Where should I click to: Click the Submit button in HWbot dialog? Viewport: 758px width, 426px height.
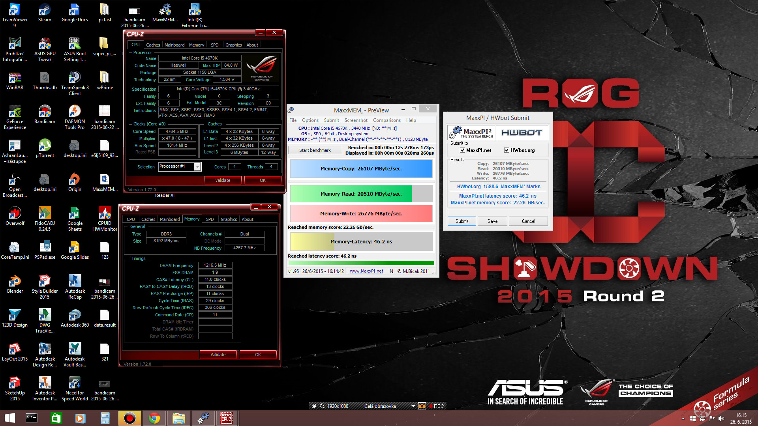(x=462, y=221)
